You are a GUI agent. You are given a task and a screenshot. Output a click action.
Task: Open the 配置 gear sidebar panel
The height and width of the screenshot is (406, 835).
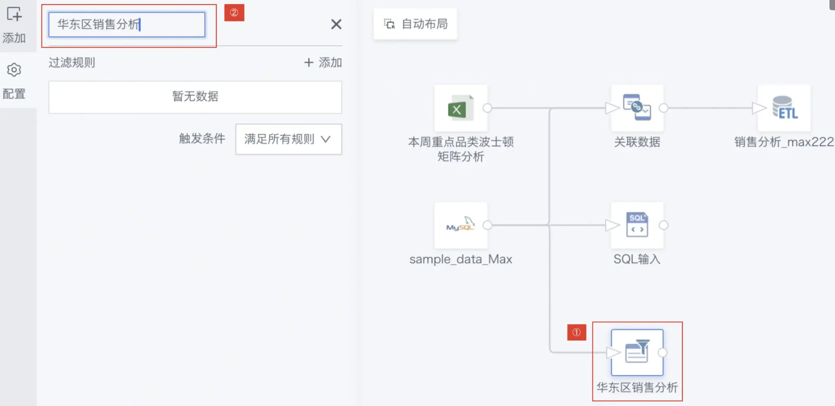click(x=14, y=81)
